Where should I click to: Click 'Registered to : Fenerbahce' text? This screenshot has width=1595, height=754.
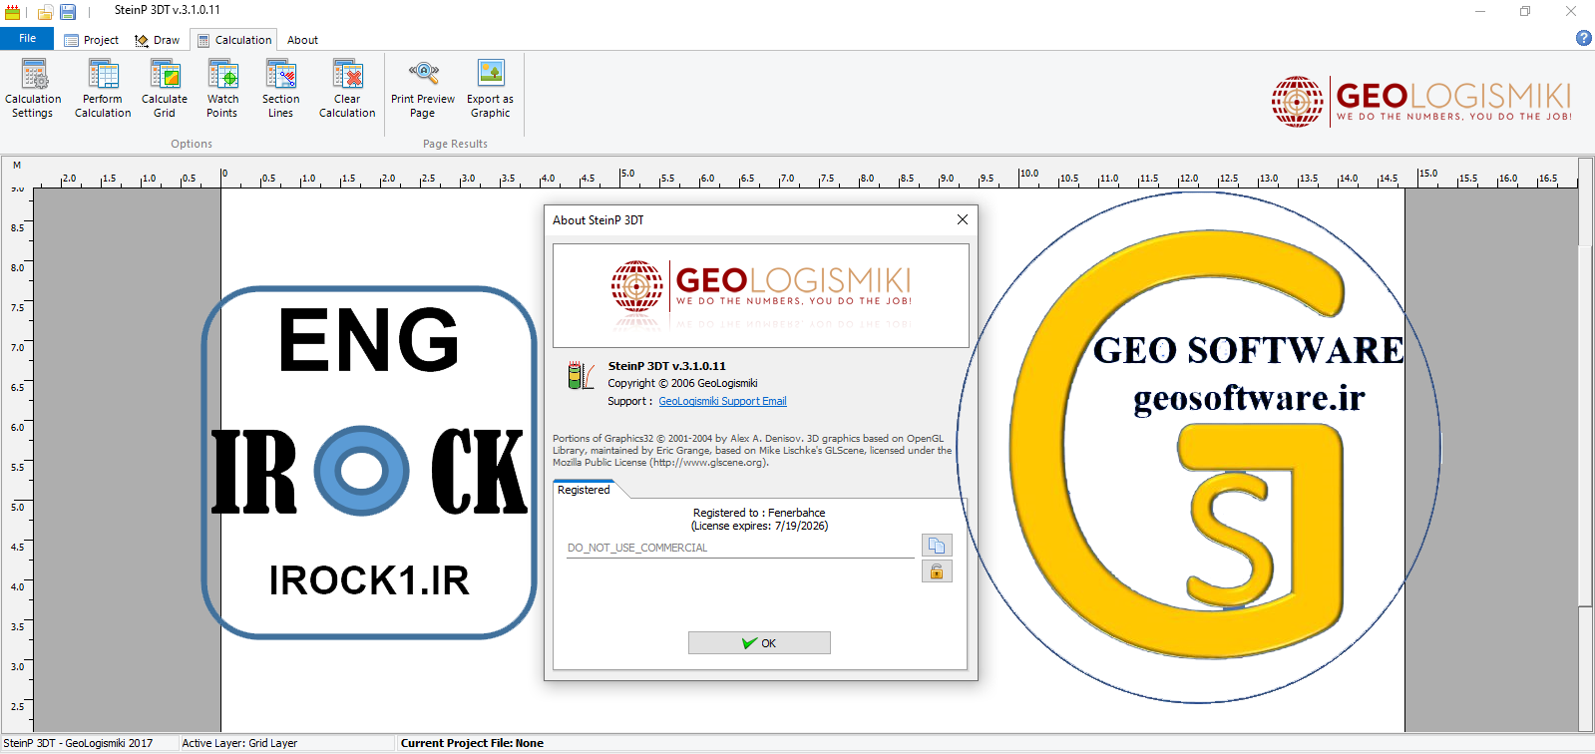click(x=759, y=513)
